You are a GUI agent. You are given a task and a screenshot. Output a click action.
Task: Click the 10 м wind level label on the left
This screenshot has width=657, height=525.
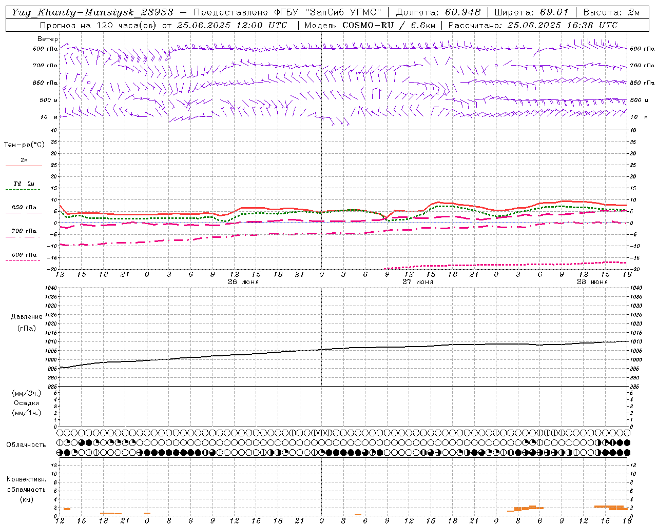(x=49, y=117)
